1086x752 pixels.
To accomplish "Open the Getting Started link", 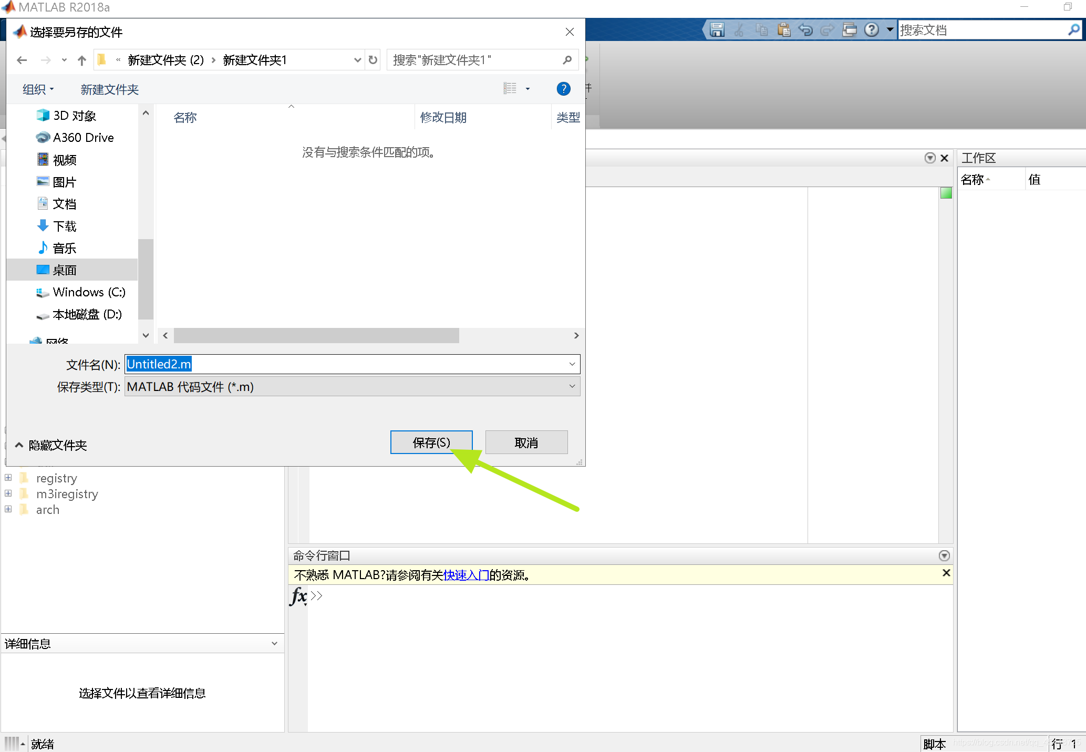I will pos(466,575).
